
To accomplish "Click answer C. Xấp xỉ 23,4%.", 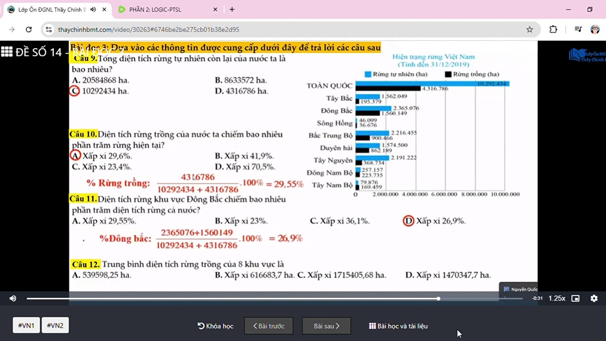I will 102,167.
